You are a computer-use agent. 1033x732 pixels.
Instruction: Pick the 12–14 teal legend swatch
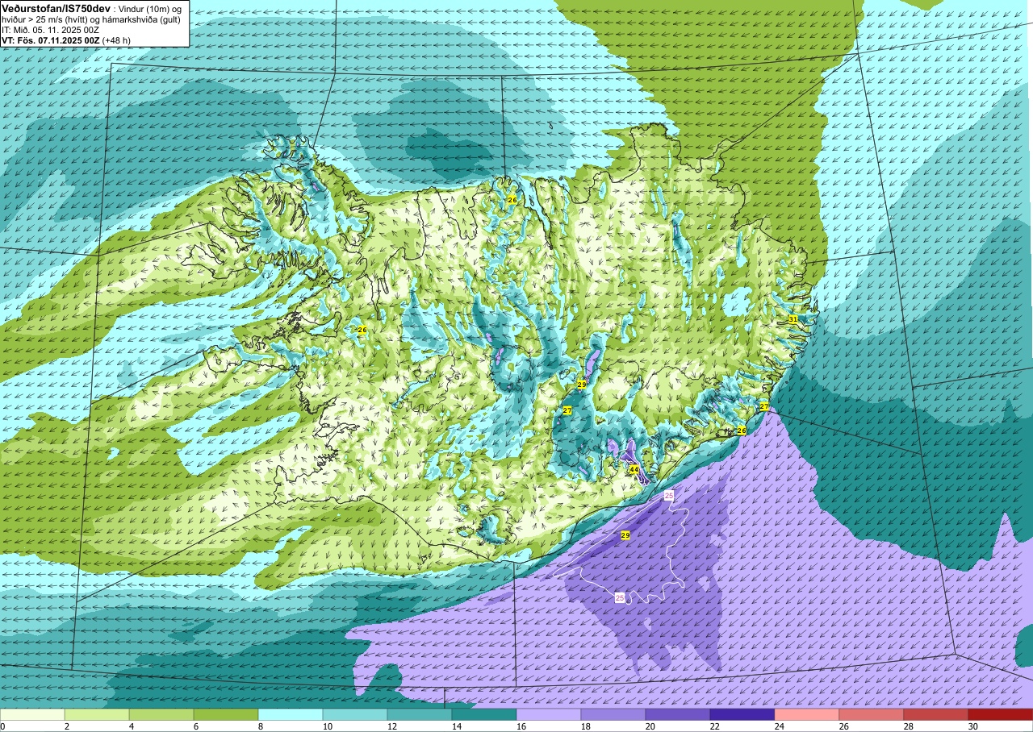pos(420,714)
